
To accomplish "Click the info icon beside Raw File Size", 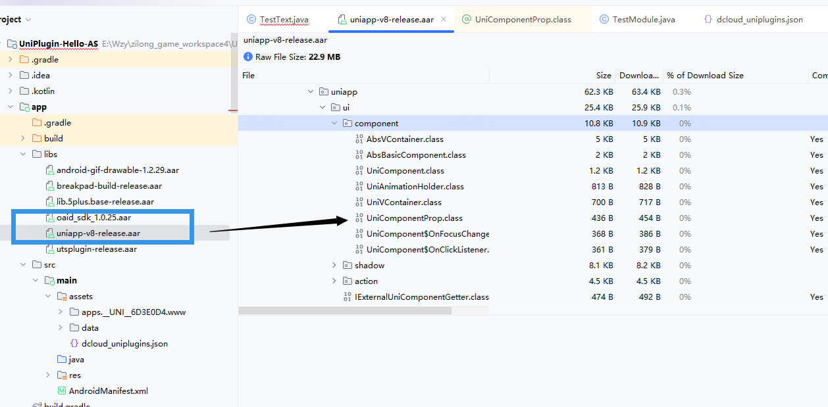I will (248, 57).
